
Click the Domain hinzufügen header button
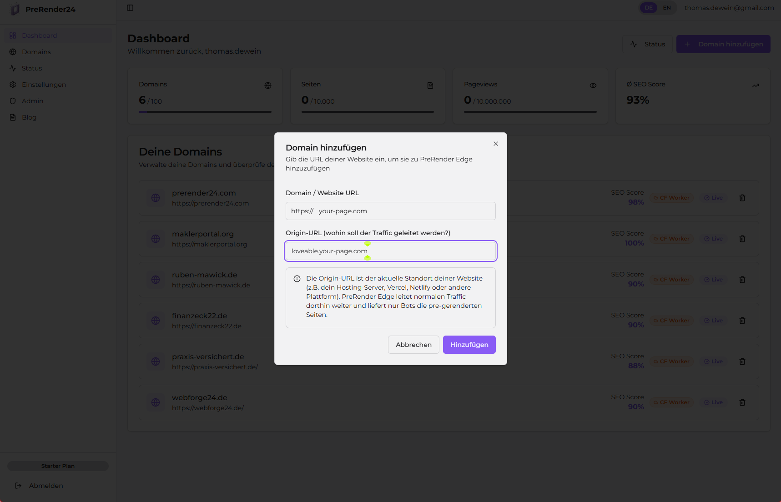coord(723,44)
